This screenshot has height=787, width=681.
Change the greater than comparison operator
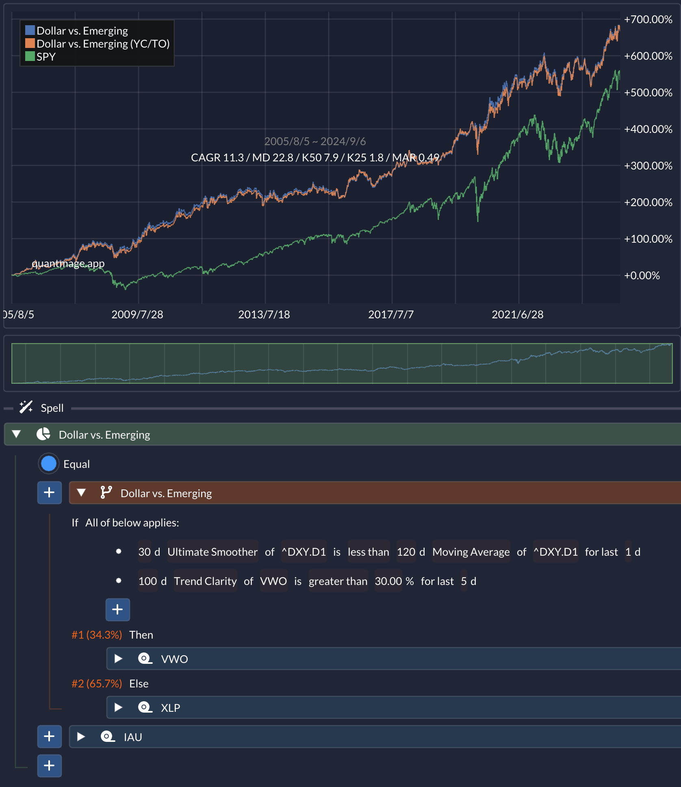tap(338, 581)
